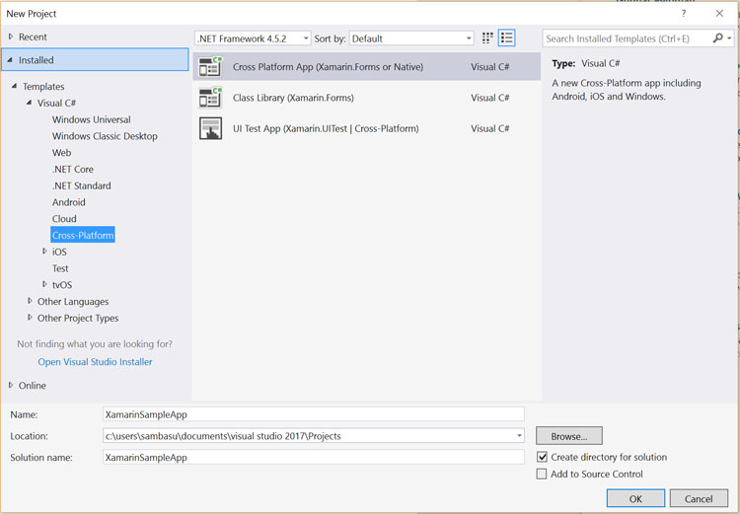Click the Solution name input field

tap(314, 457)
